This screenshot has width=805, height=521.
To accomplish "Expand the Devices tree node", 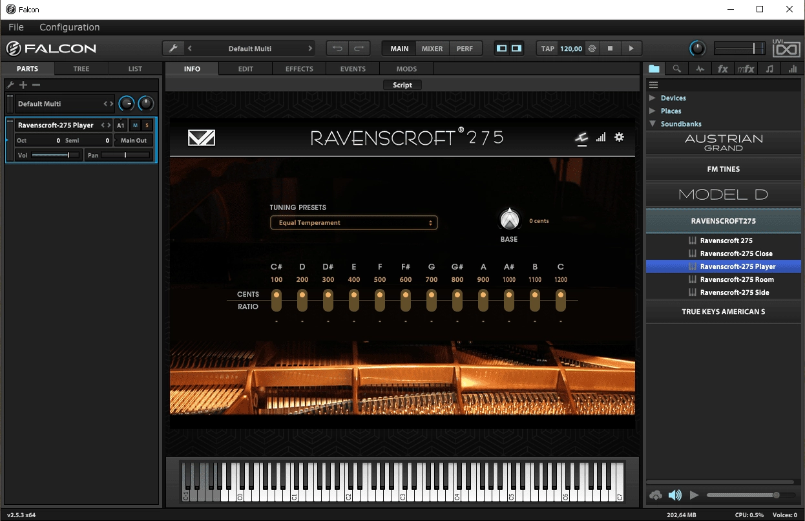I will (652, 98).
